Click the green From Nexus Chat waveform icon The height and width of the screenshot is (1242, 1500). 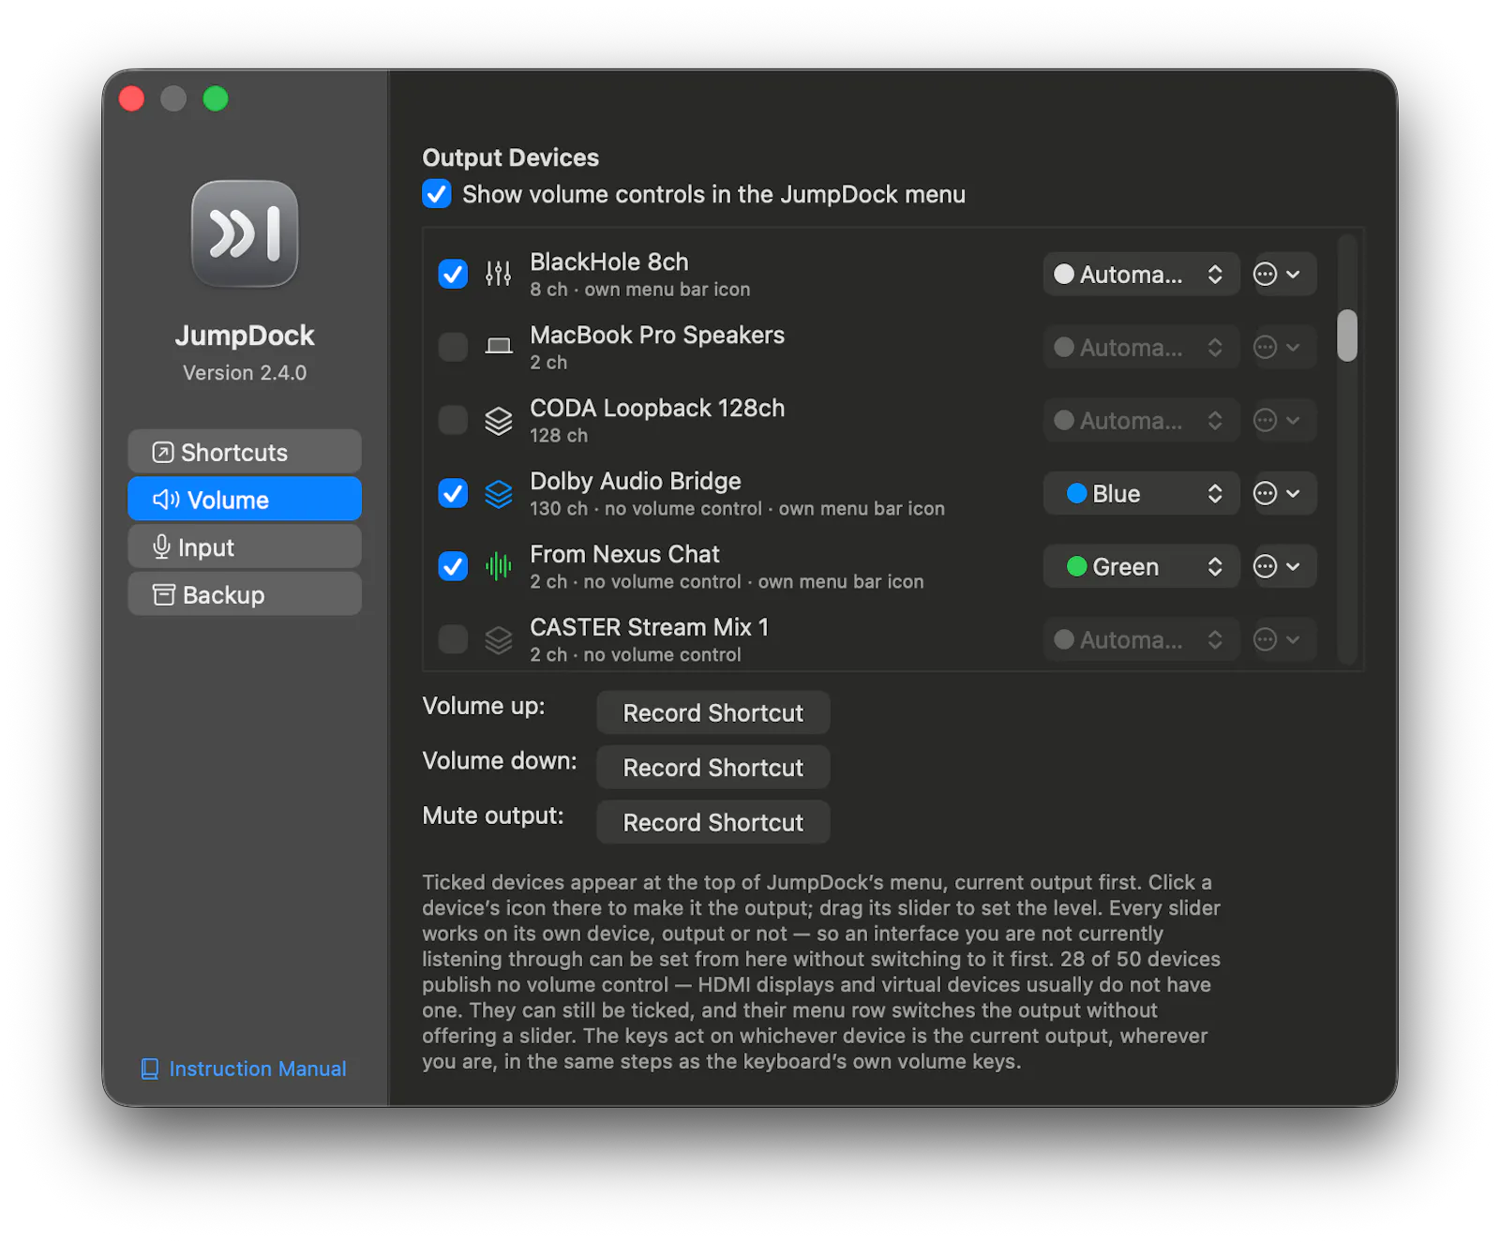499,566
